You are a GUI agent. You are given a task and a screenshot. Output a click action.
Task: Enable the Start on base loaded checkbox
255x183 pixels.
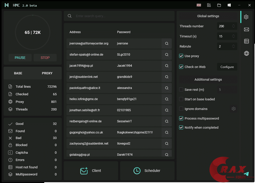coord(181,99)
